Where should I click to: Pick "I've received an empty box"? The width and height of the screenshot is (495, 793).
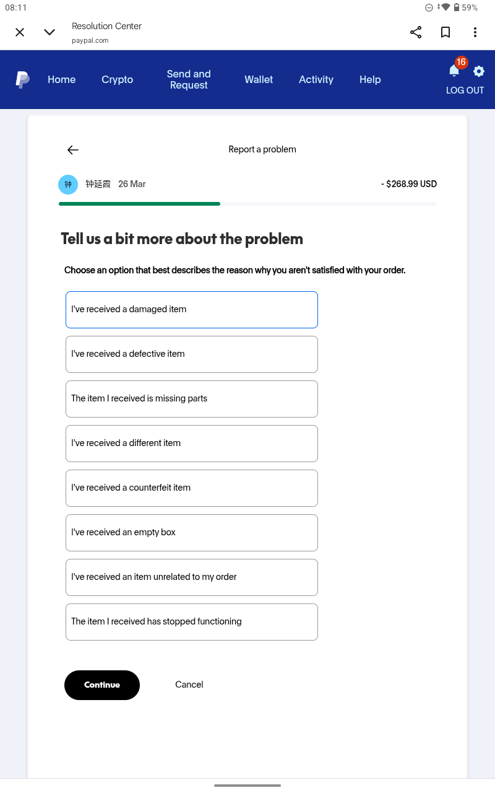pyautogui.click(x=192, y=533)
